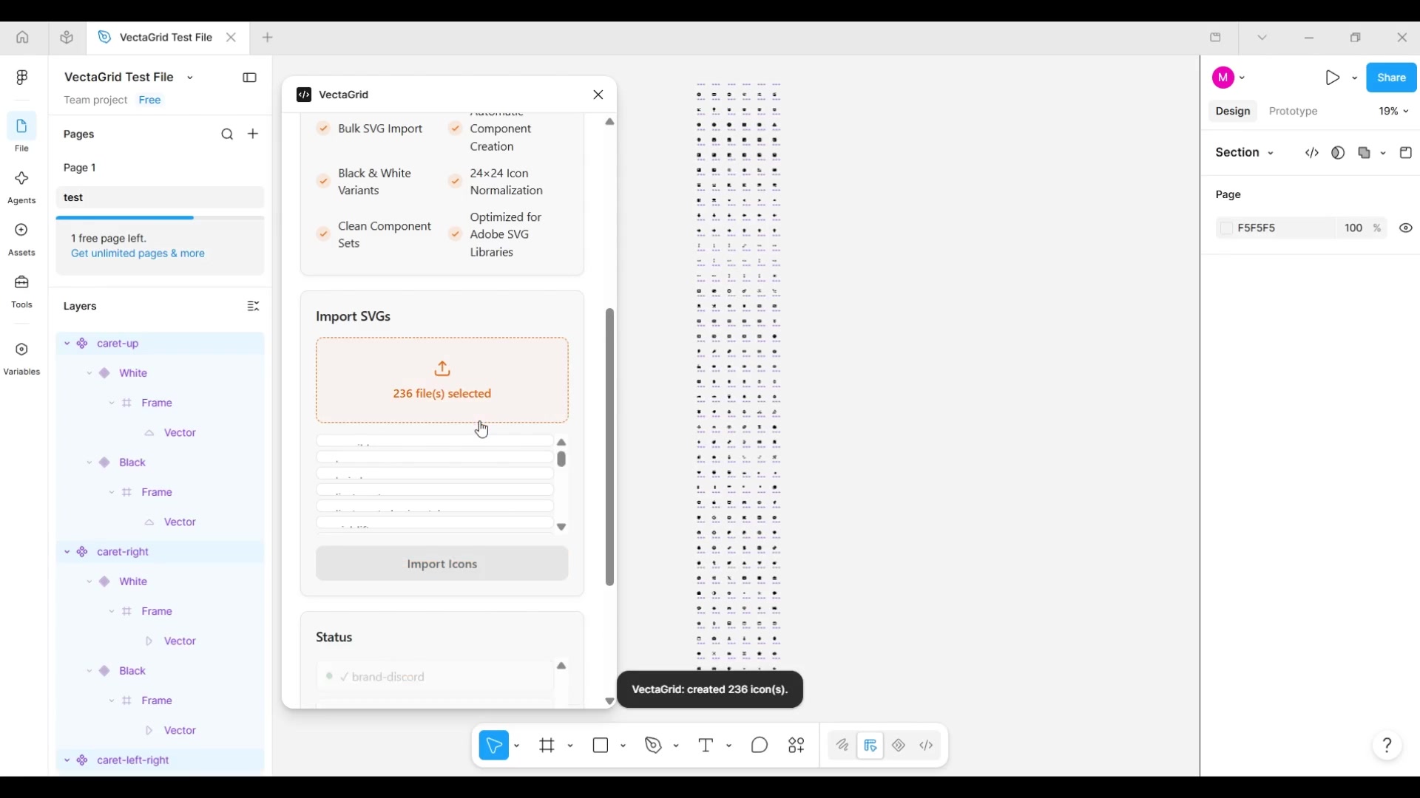
Task: Open the Tools panel
Action: pos(21,292)
